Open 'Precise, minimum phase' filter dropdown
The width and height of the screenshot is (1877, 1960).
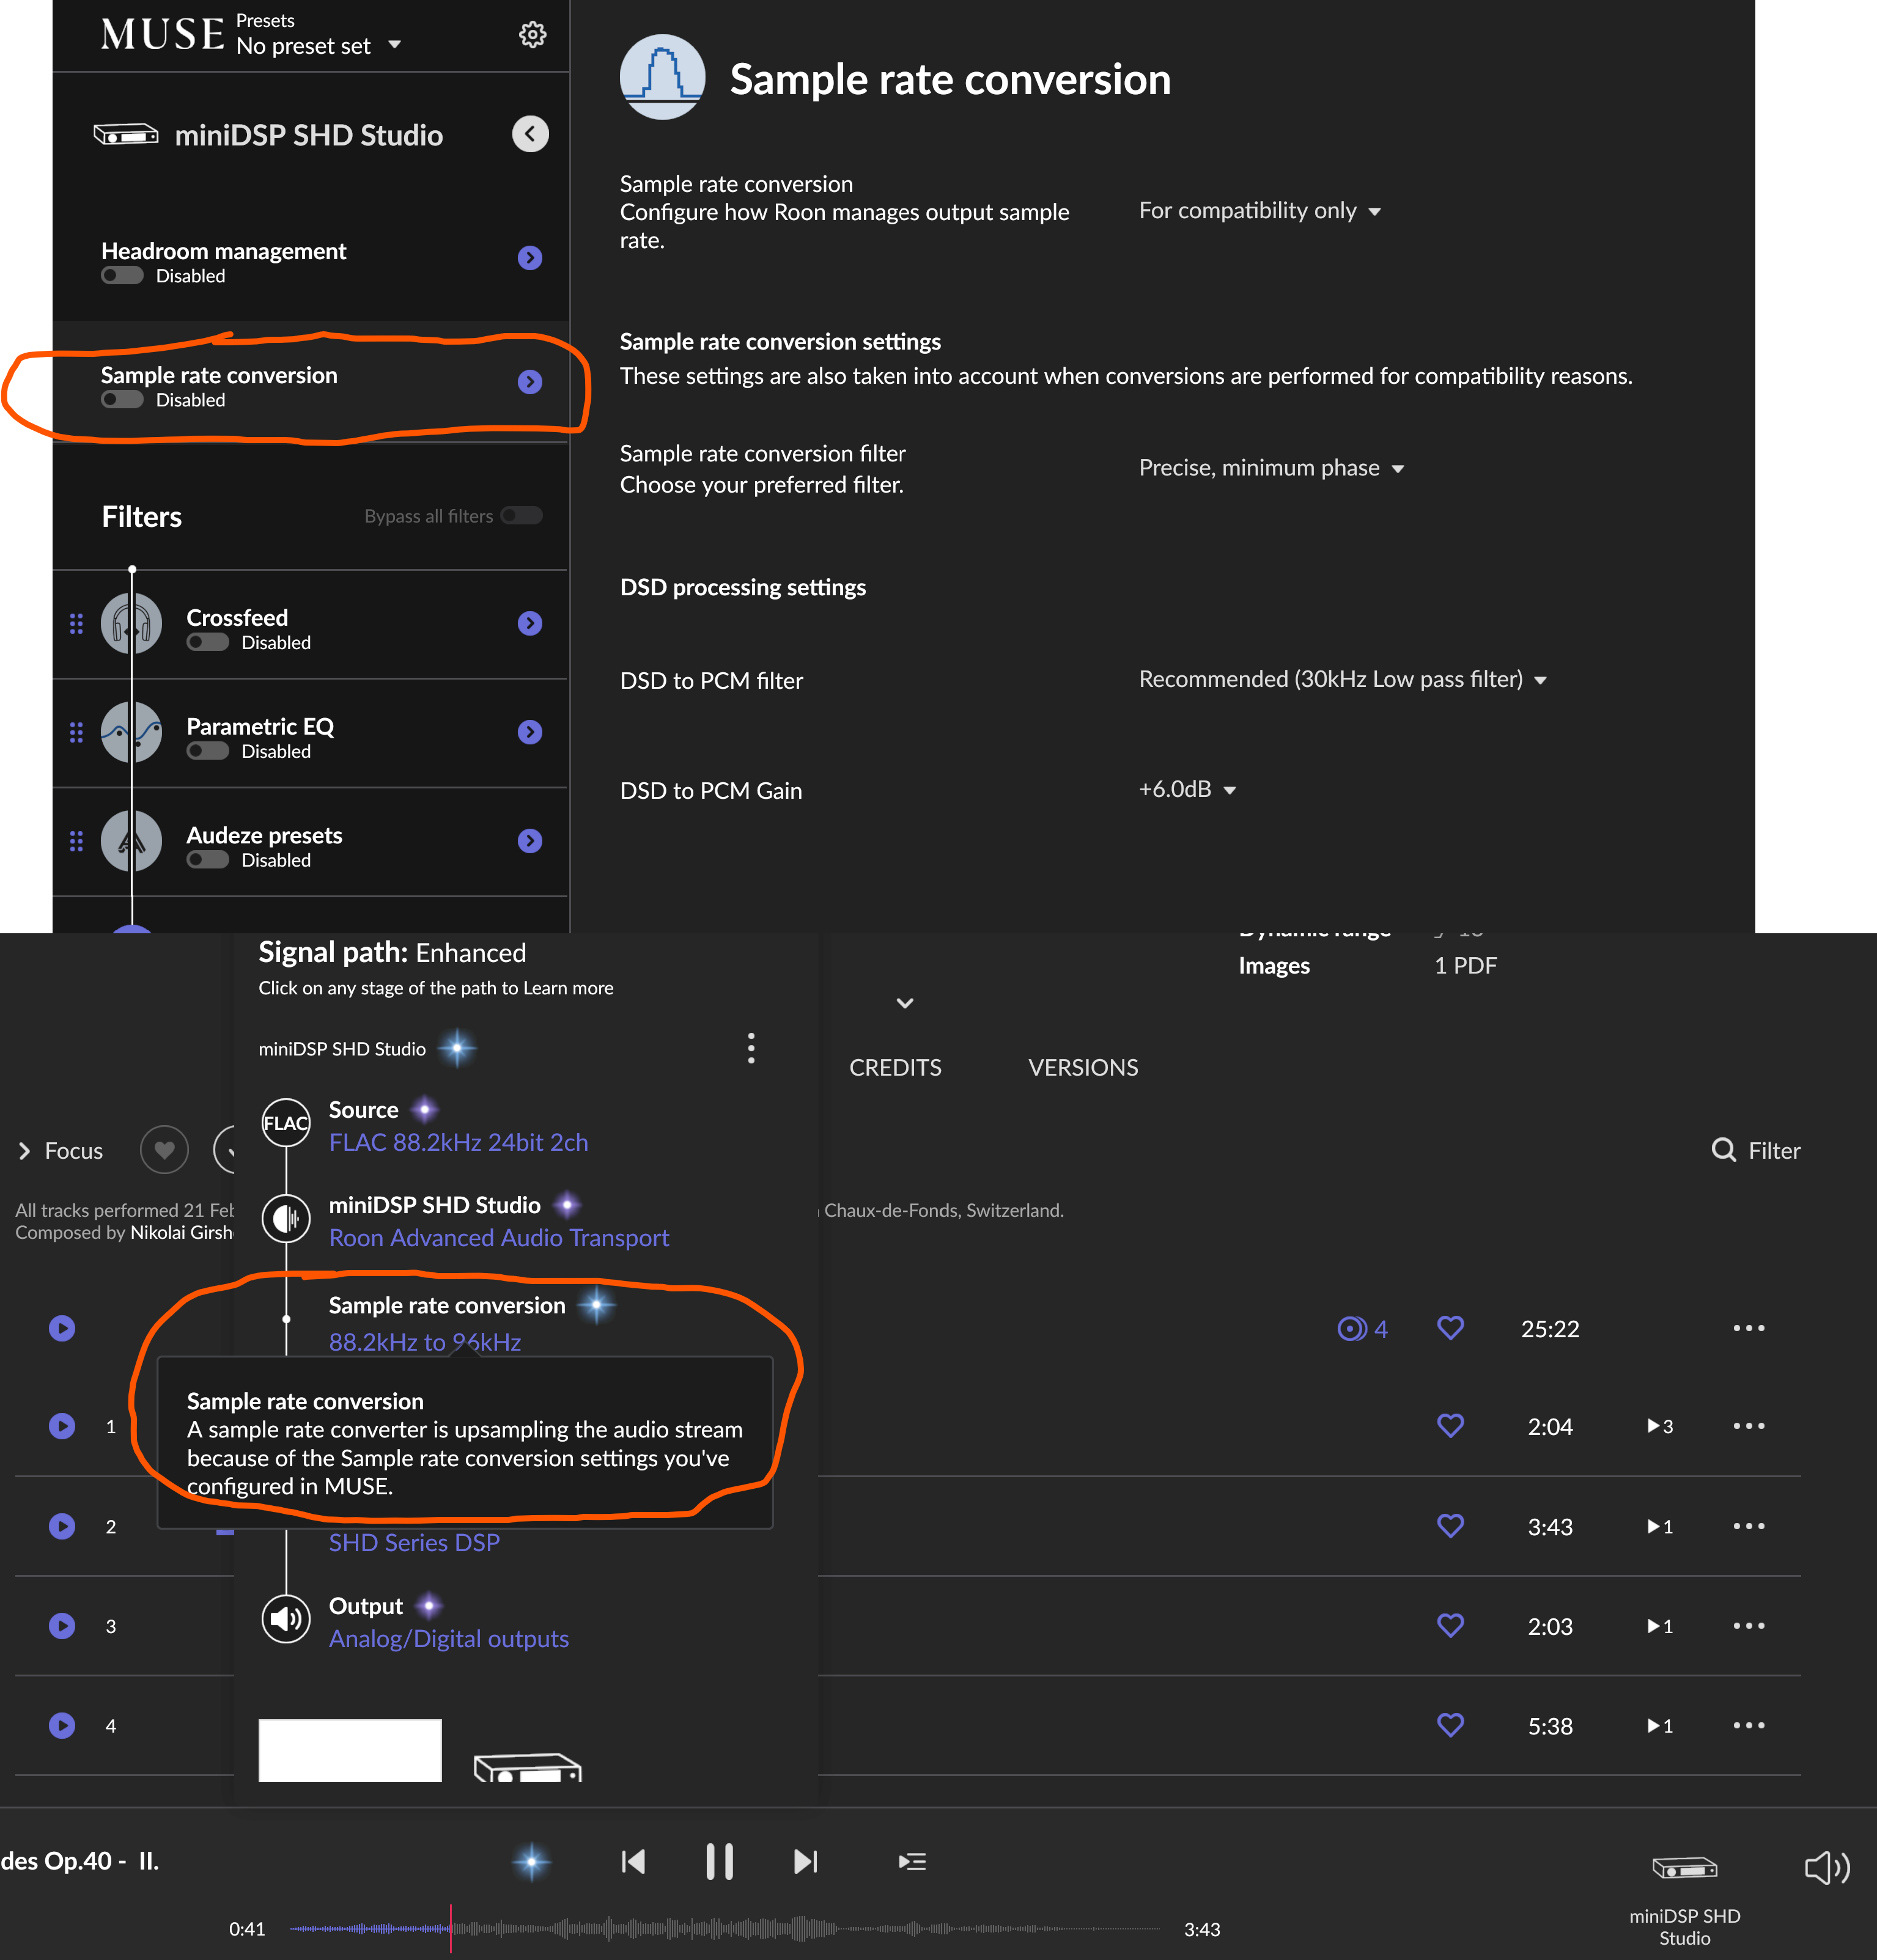pyautogui.click(x=1272, y=468)
